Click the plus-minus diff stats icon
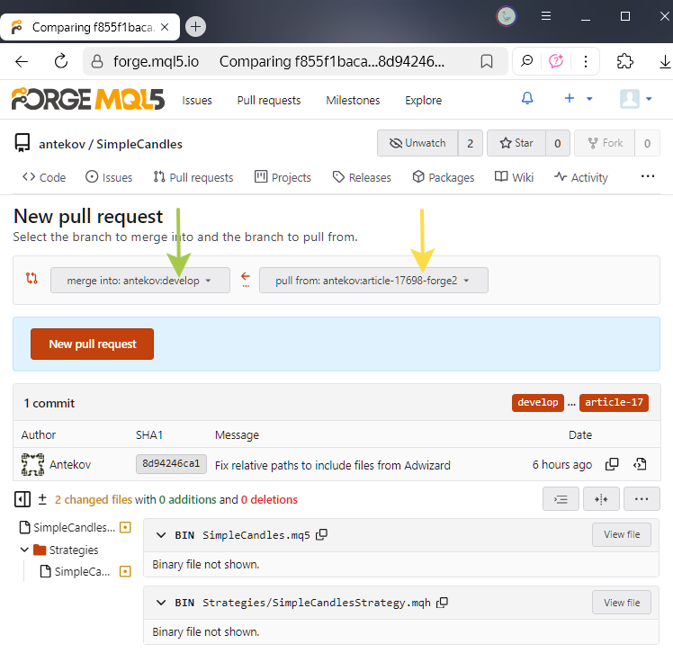Image resolution: width=673 pixels, height=653 pixels. click(42, 499)
